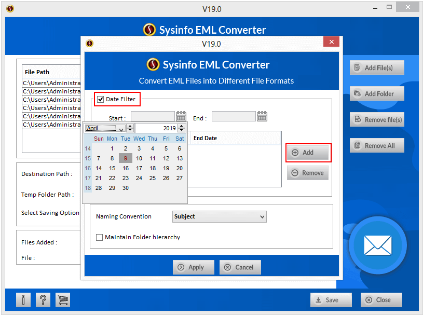The height and width of the screenshot is (315, 423).
Task: Click the Sysinfo logo in dialog title bar
Action: (90, 43)
